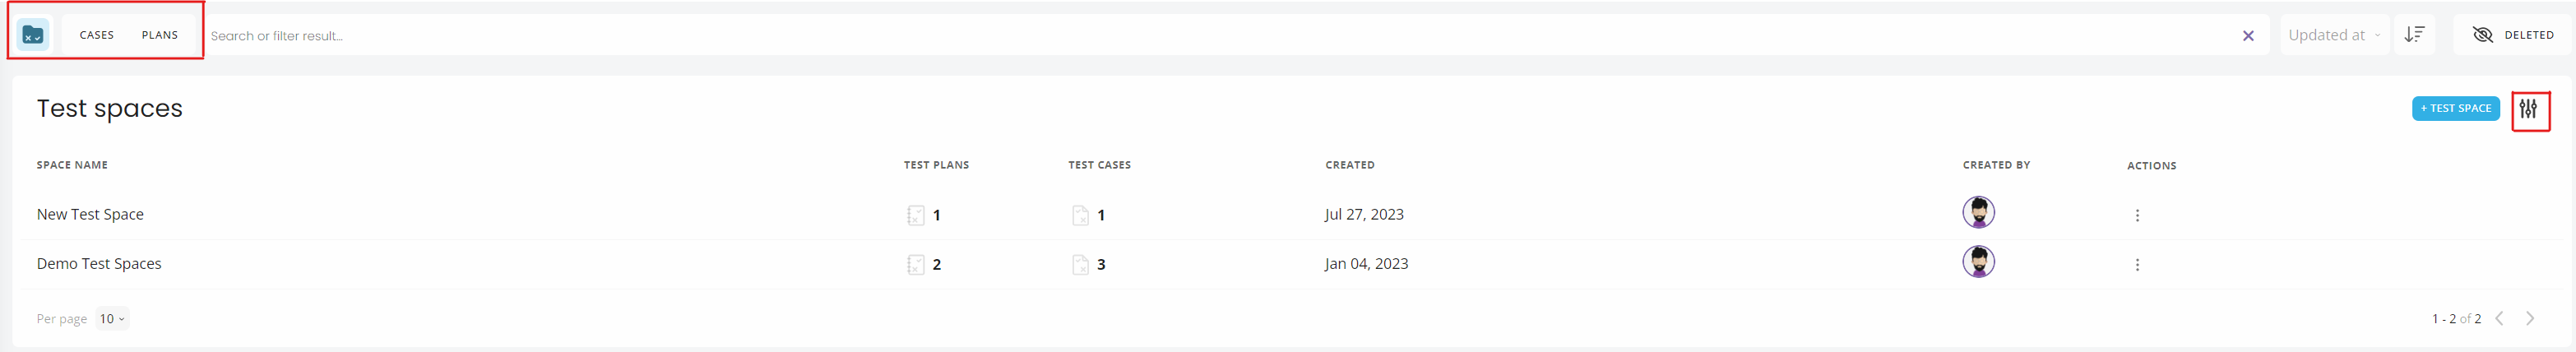Open the Updated at sort dropdown
The image size is (2576, 352).
[2334, 35]
